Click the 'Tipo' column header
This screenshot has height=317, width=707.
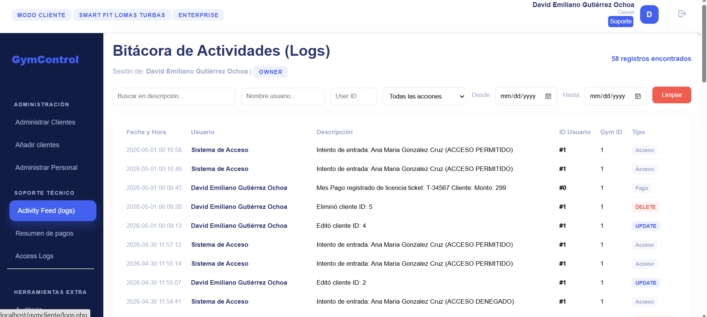click(638, 132)
